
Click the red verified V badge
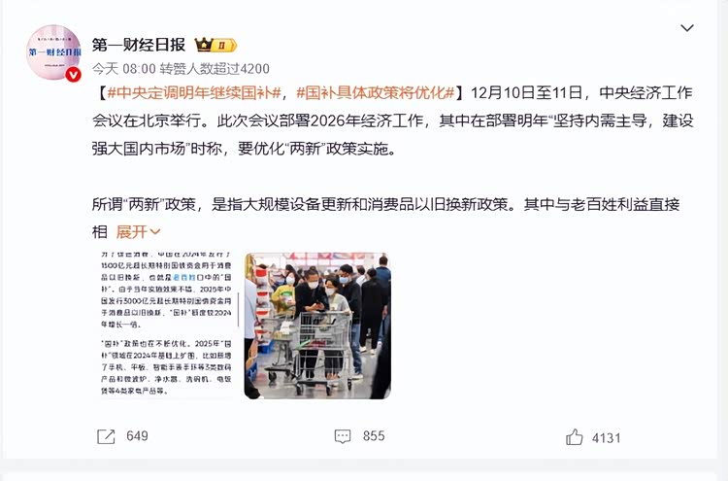[x=73, y=75]
